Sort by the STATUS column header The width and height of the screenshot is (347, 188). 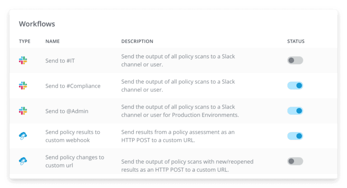296,41
